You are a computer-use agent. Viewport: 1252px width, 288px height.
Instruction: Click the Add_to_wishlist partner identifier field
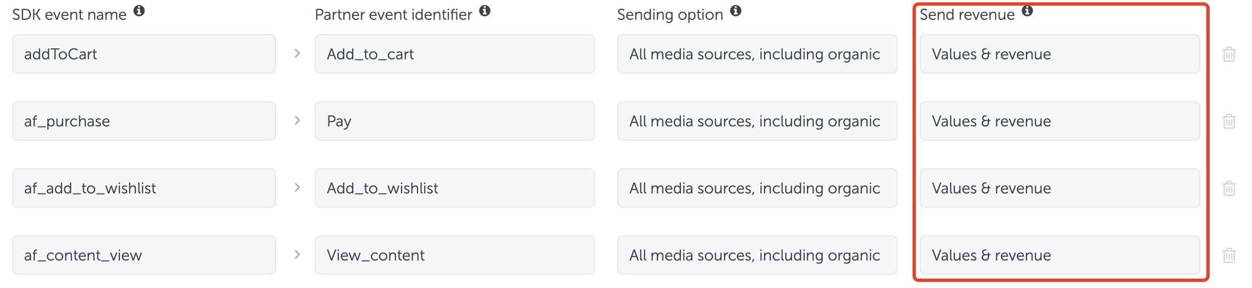pyautogui.click(x=454, y=188)
